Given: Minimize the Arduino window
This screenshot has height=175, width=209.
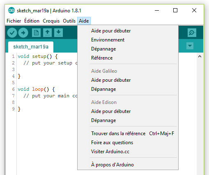Looking at the screenshot, I should [x=157, y=10].
